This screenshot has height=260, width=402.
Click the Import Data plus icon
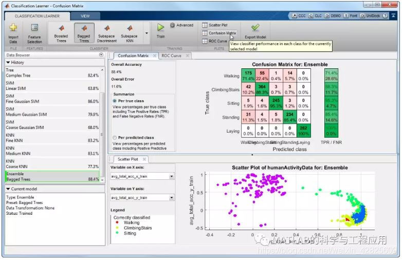click(x=13, y=27)
